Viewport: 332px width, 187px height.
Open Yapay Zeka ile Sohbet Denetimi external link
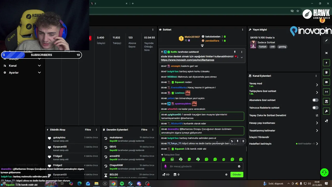tap(317, 115)
